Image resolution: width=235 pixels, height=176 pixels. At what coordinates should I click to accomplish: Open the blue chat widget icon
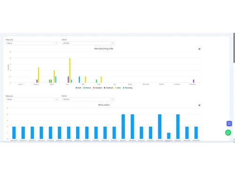click(x=229, y=123)
